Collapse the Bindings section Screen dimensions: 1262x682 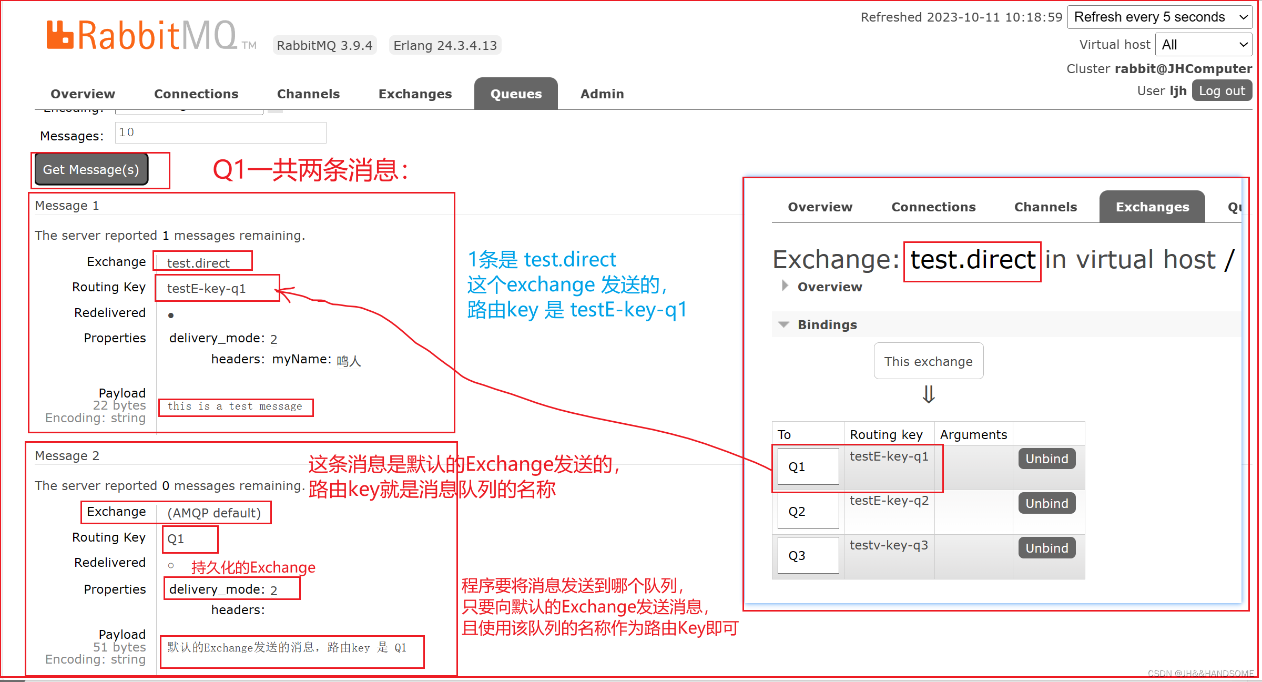coord(784,324)
